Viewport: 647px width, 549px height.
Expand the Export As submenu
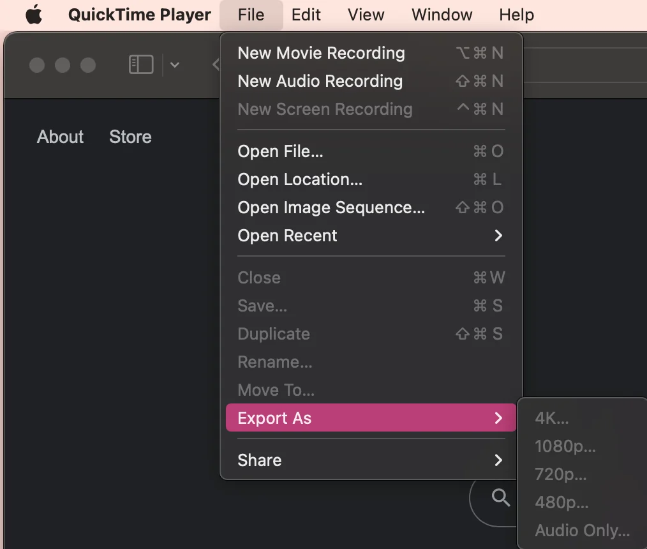[x=371, y=417]
